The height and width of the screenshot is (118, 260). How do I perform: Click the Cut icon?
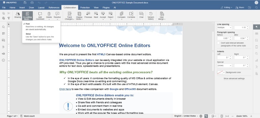9,13
